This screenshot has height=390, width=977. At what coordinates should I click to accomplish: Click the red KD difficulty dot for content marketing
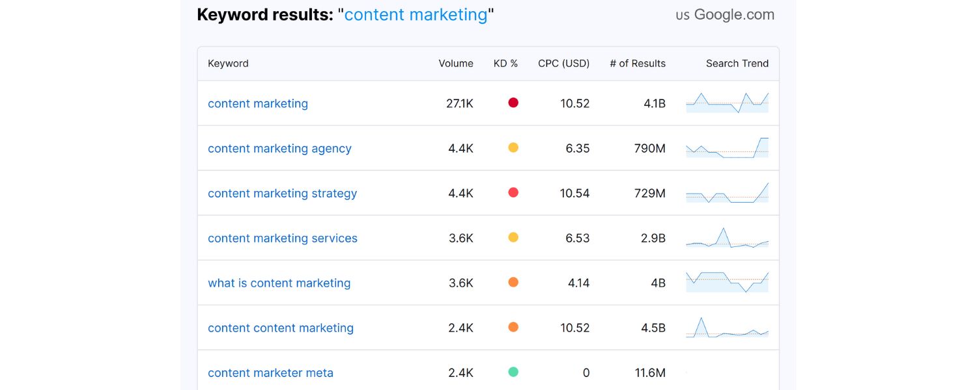point(513,102)
